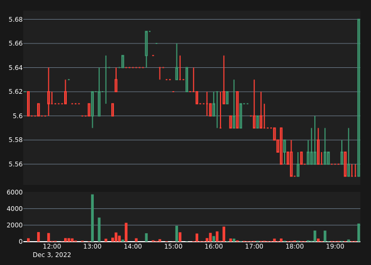This screenshot has width=371, height=265.
Task: Select the green candlestick peaking at 5.67
Action: 146,49
